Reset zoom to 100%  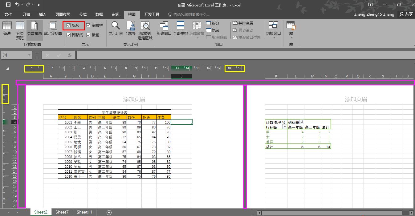(131, 29)
